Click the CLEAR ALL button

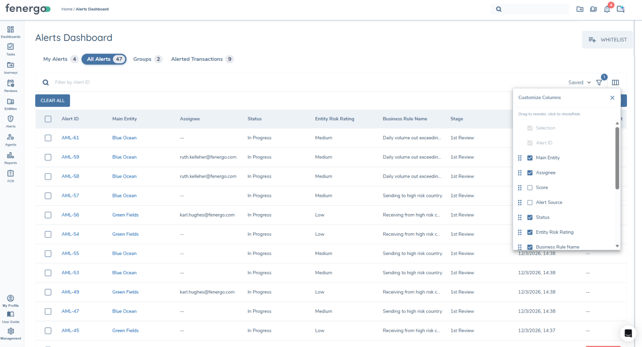(x=52, y=100)
